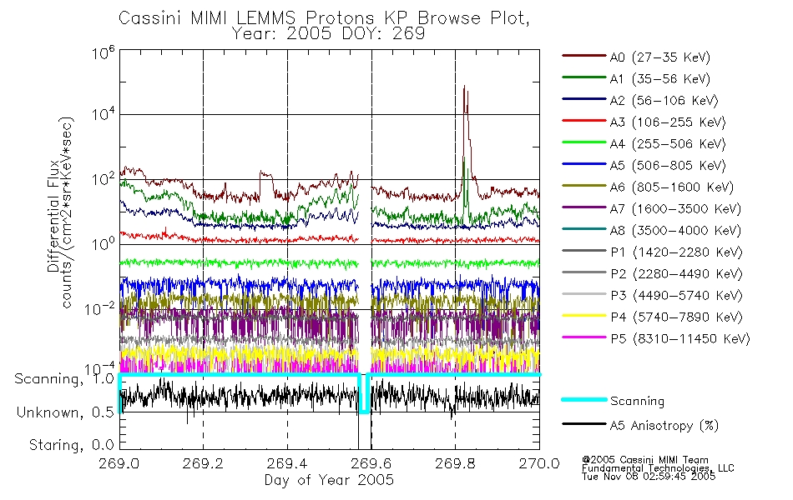The image size is (793, 500).
Task: Click the 269.2 x-axis tick label
Action: pyautogui.click(x=203, y=463)
